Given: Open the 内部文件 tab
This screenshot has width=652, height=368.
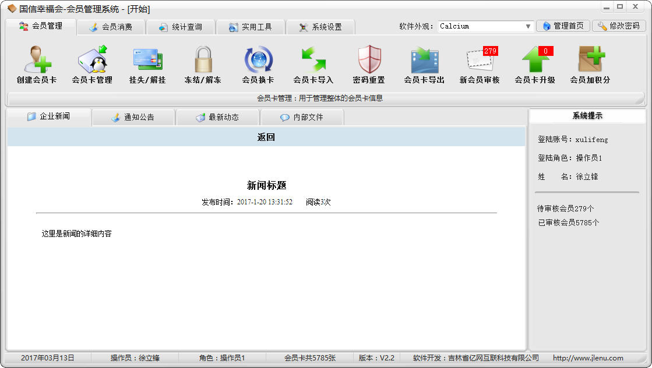Looking at the screenshot, I should 302,117.
